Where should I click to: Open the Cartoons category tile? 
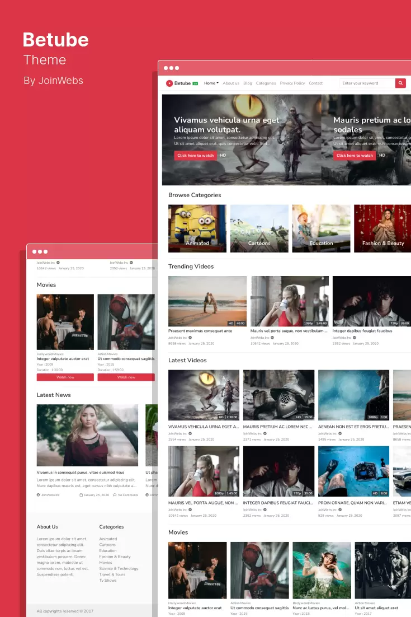259,228
